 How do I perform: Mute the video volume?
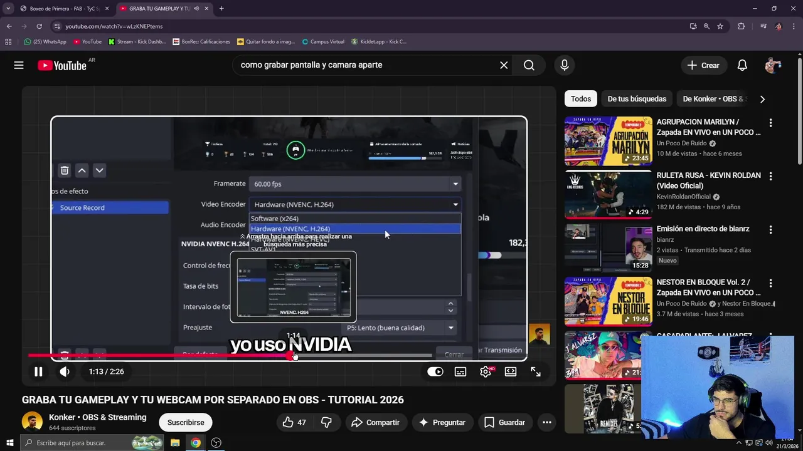[65, 371]
